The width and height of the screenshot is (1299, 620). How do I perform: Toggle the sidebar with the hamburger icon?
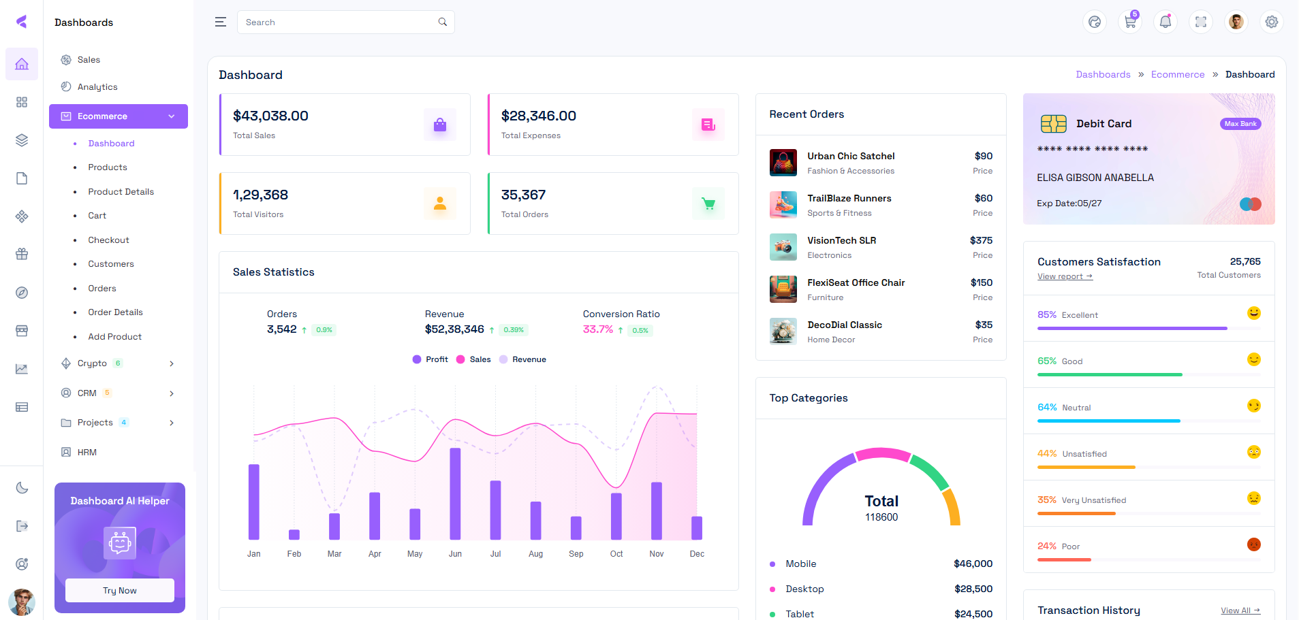[221, 22]
